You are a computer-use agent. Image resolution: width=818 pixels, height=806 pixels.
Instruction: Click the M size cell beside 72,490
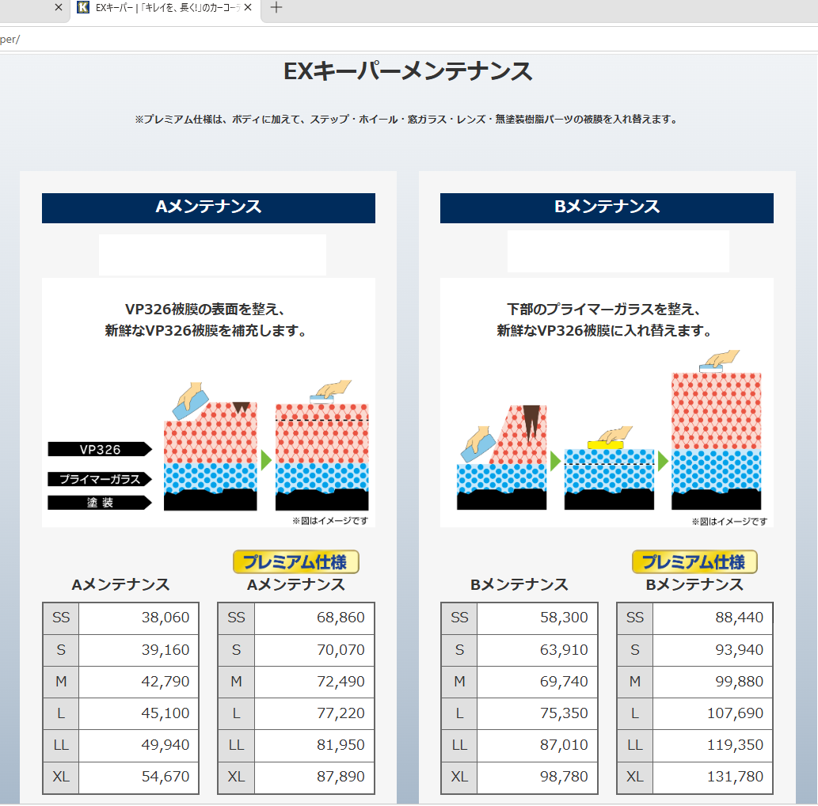(236, 682)
